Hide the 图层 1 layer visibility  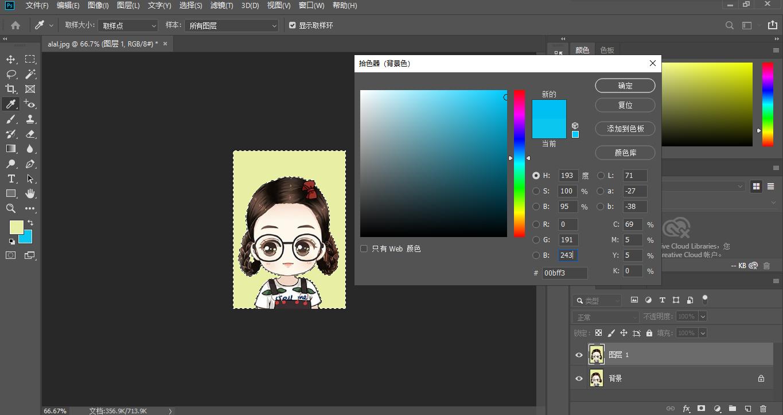(579, 355)
